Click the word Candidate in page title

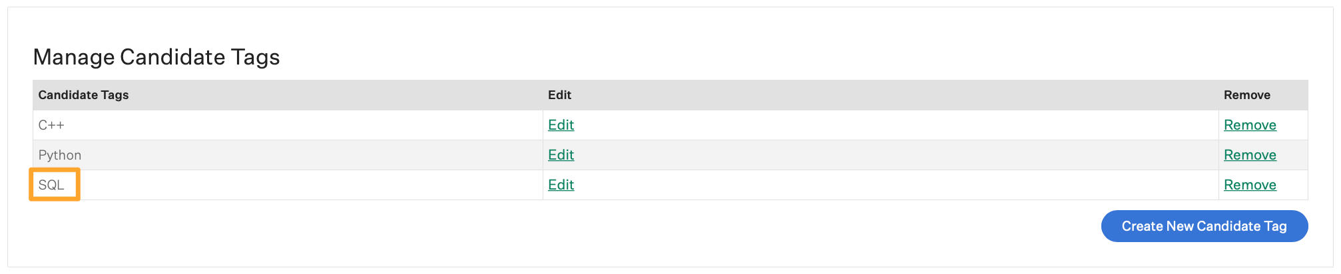coord(172,57)
